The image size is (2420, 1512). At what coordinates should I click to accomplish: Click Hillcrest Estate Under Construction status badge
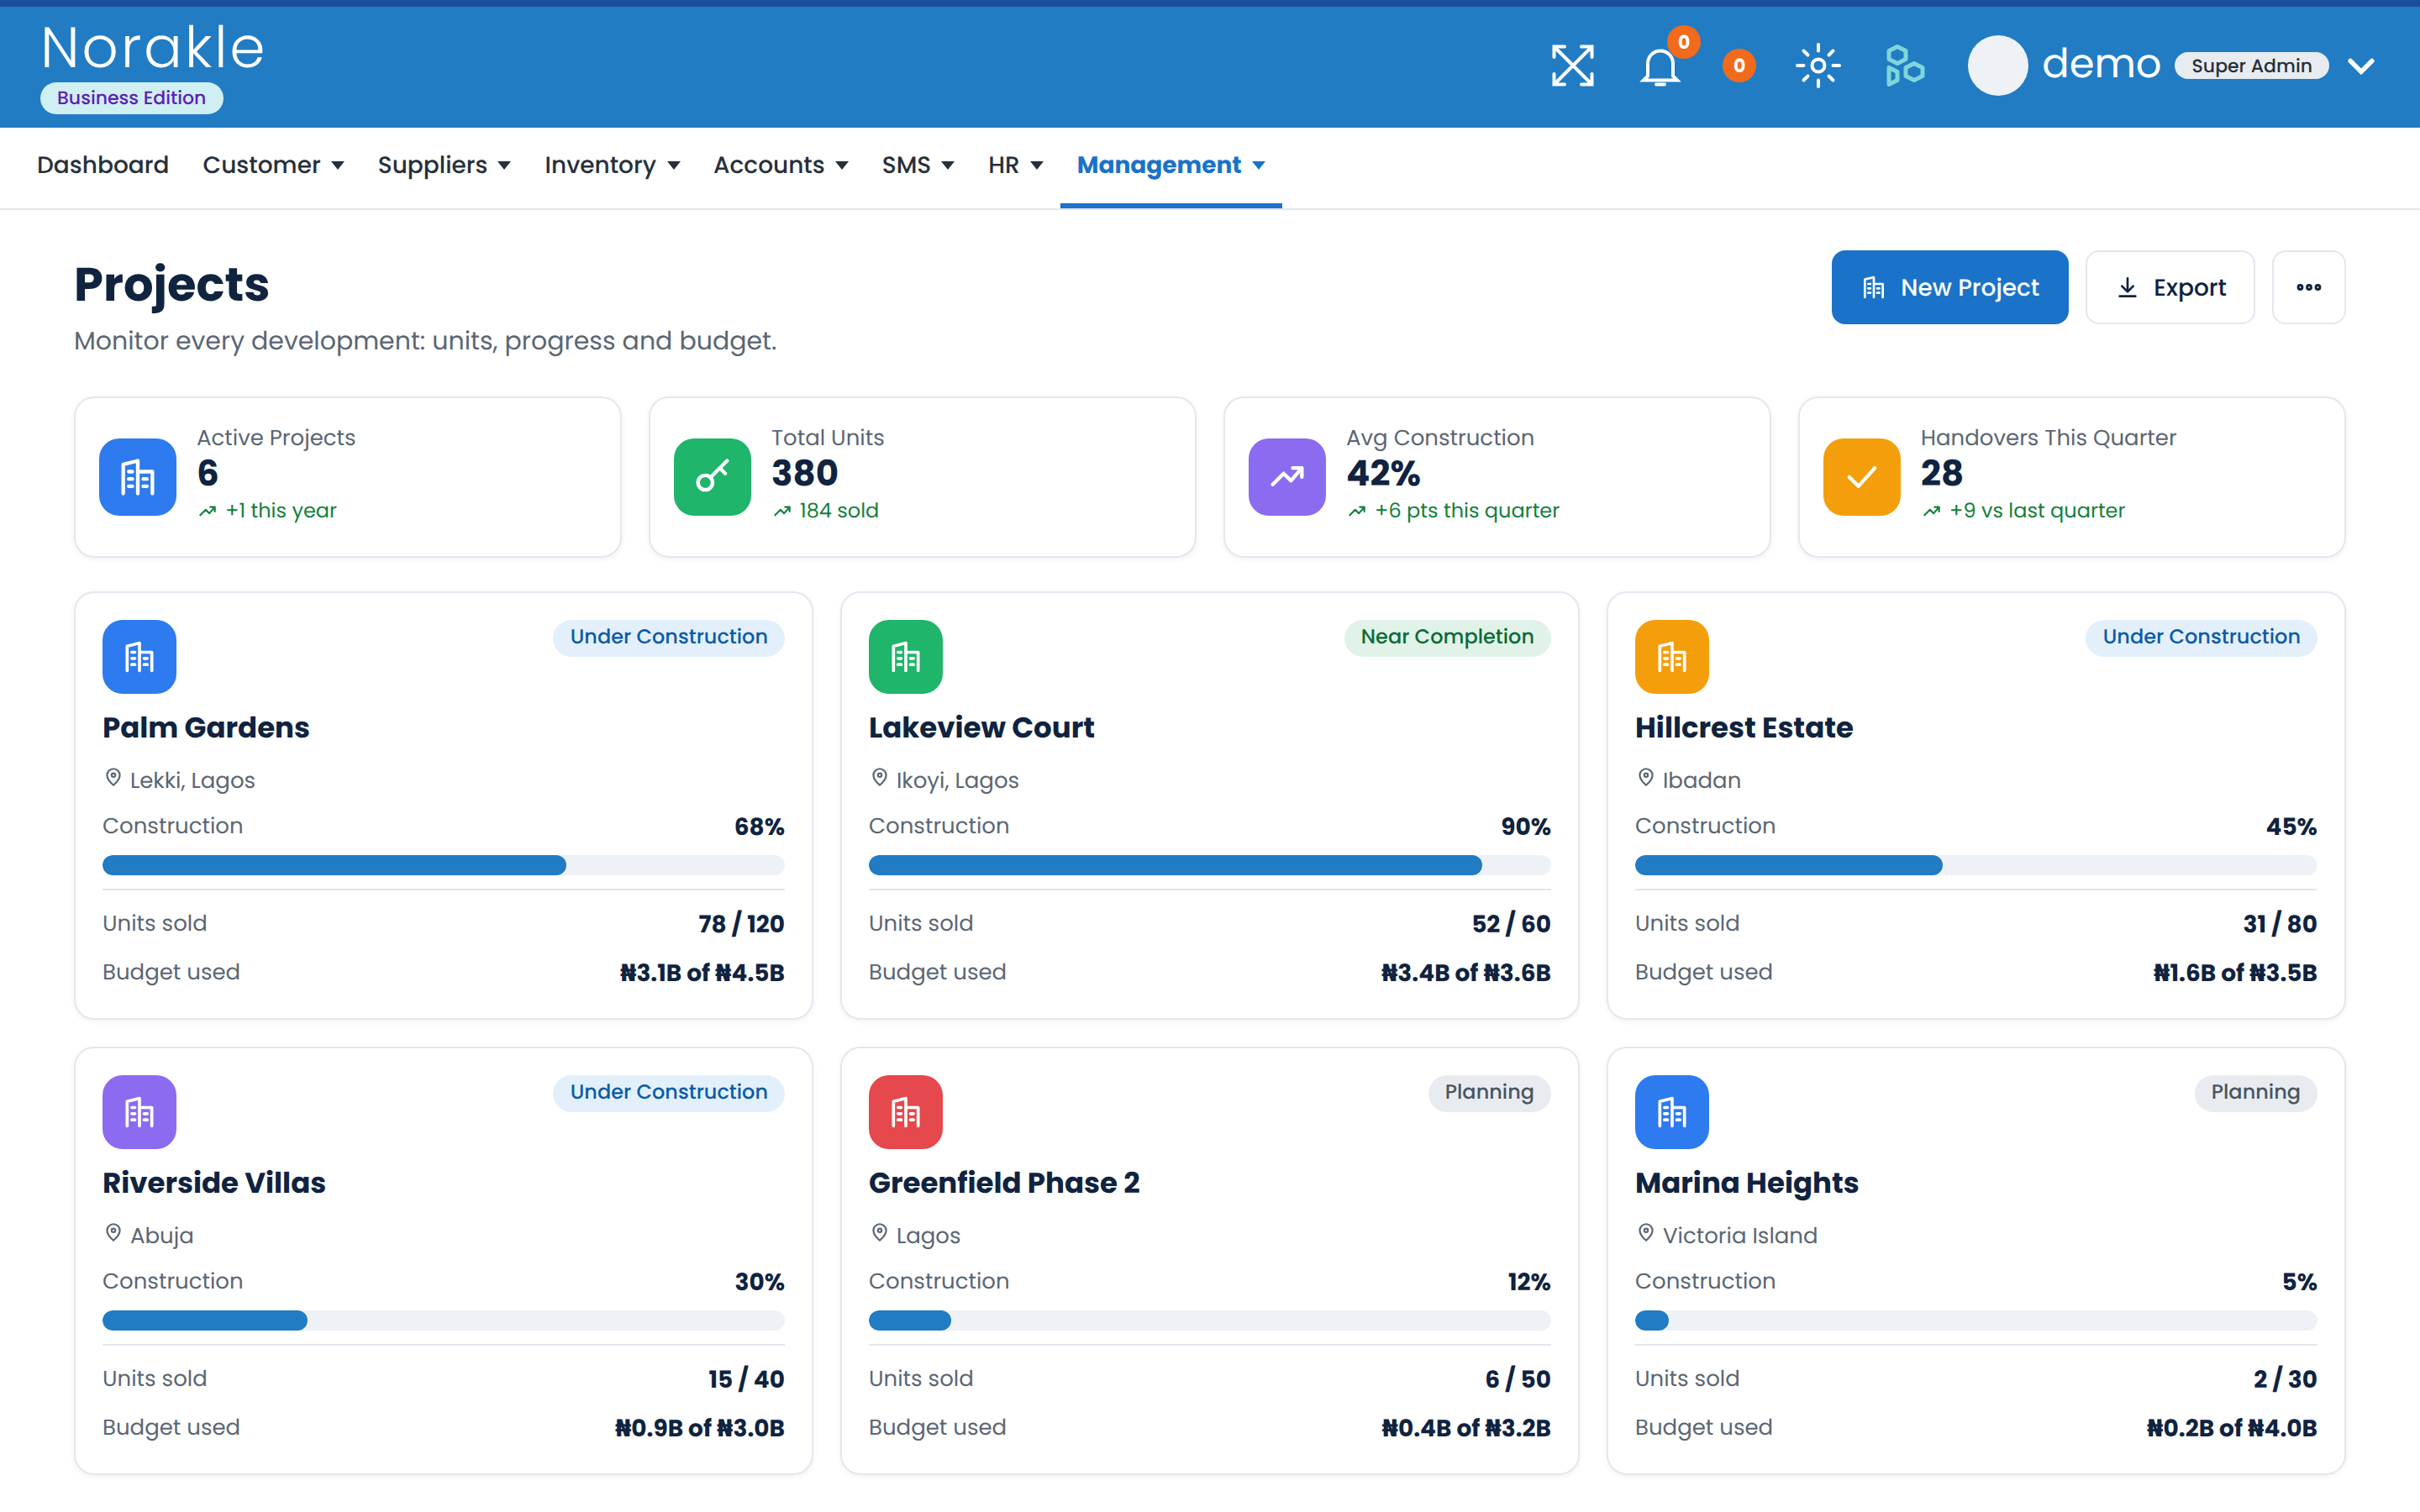click(2200, 637)
